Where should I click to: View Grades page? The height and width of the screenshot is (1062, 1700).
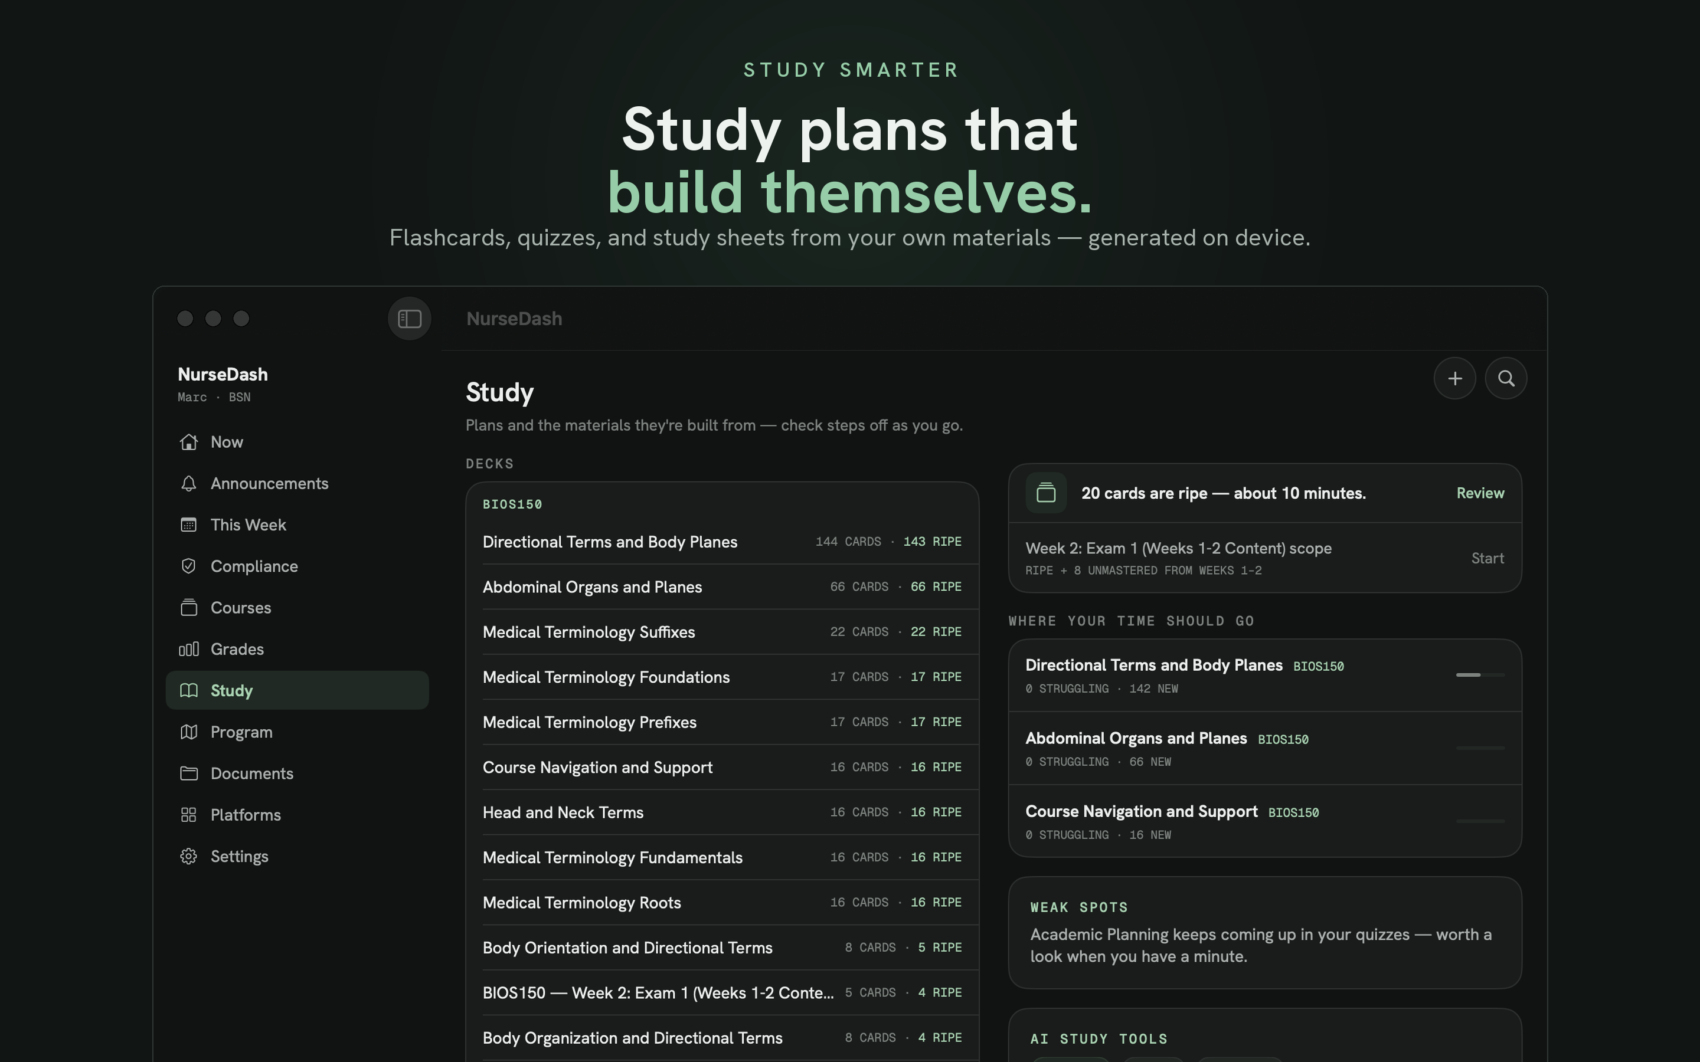[x=297, y=649]
